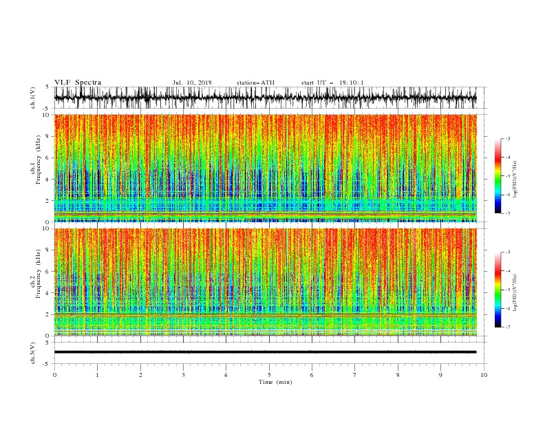Click the "-7" label on ch.2 colorbar
The image size is (545, 421).
[x=507, y=327]
